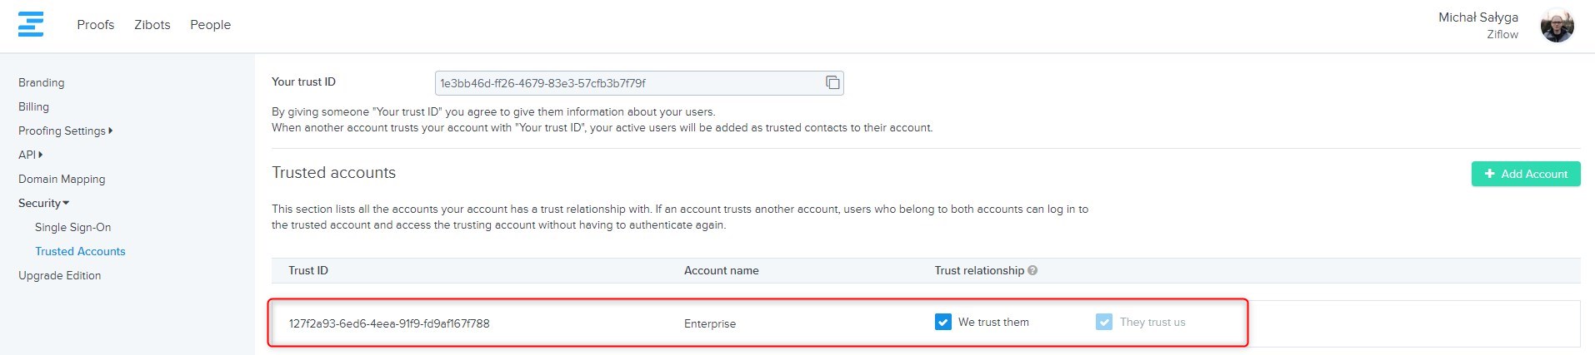Open the user profile avatar

[1556, 26]
